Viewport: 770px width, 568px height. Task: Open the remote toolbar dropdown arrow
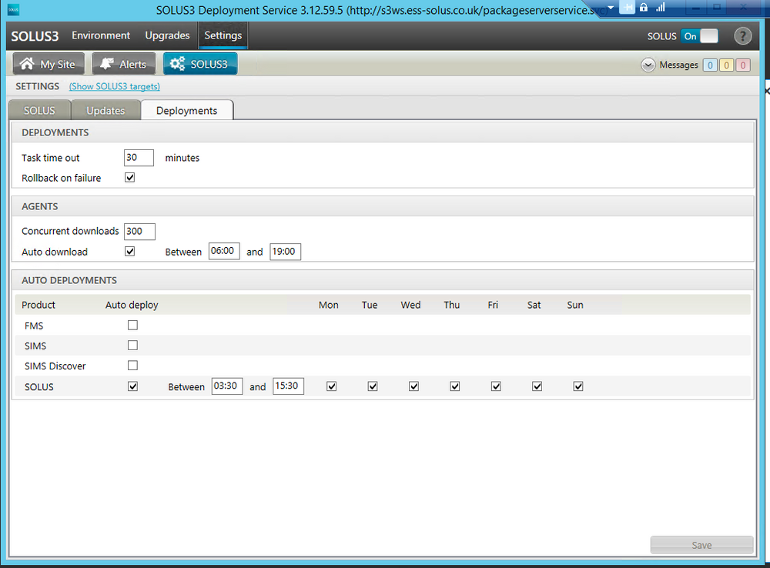point(611,8)
